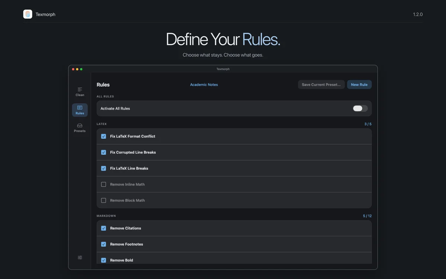Image resolution: width=446 pixels, height=279 pixels.
Task: Click the yellow minimize window button
Action: pos(77,69)
